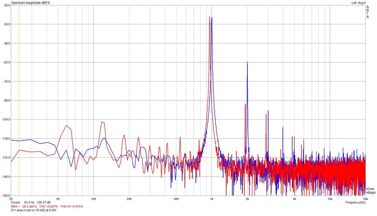This screenshot has width=377, height=216.
Task: Click the vertical ARTA label at top right
Action: coord(368,12)
